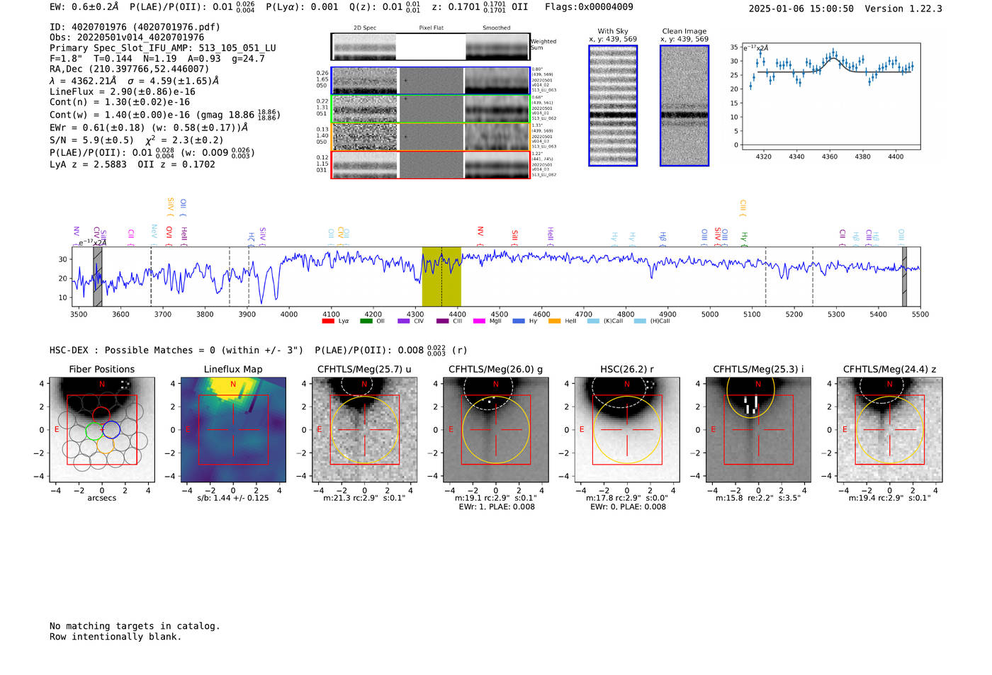This screenshot has width=992, height=675.
Task: Click the "Flags:0x00004009" text
Action: (x=589, y=6)
